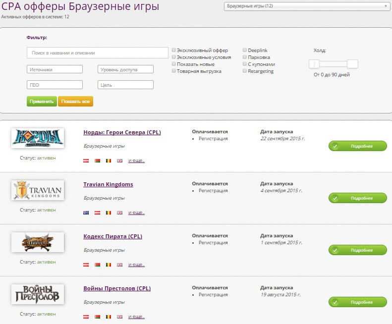This screenshot has height=324, width=392.
Task: Click the Belgium flag in Войны Престолов row
Action: coord(109,317)
